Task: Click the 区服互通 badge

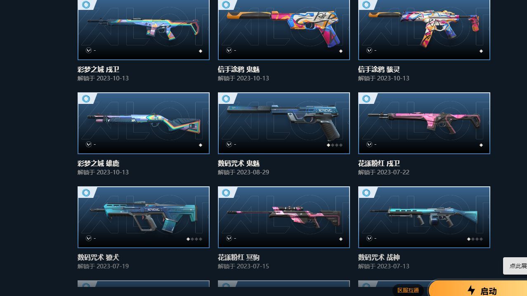Action: click(x=408, y=290)
